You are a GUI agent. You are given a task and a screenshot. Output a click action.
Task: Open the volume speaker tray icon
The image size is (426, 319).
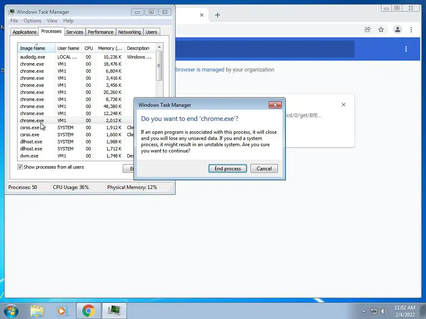coord(384,311)
